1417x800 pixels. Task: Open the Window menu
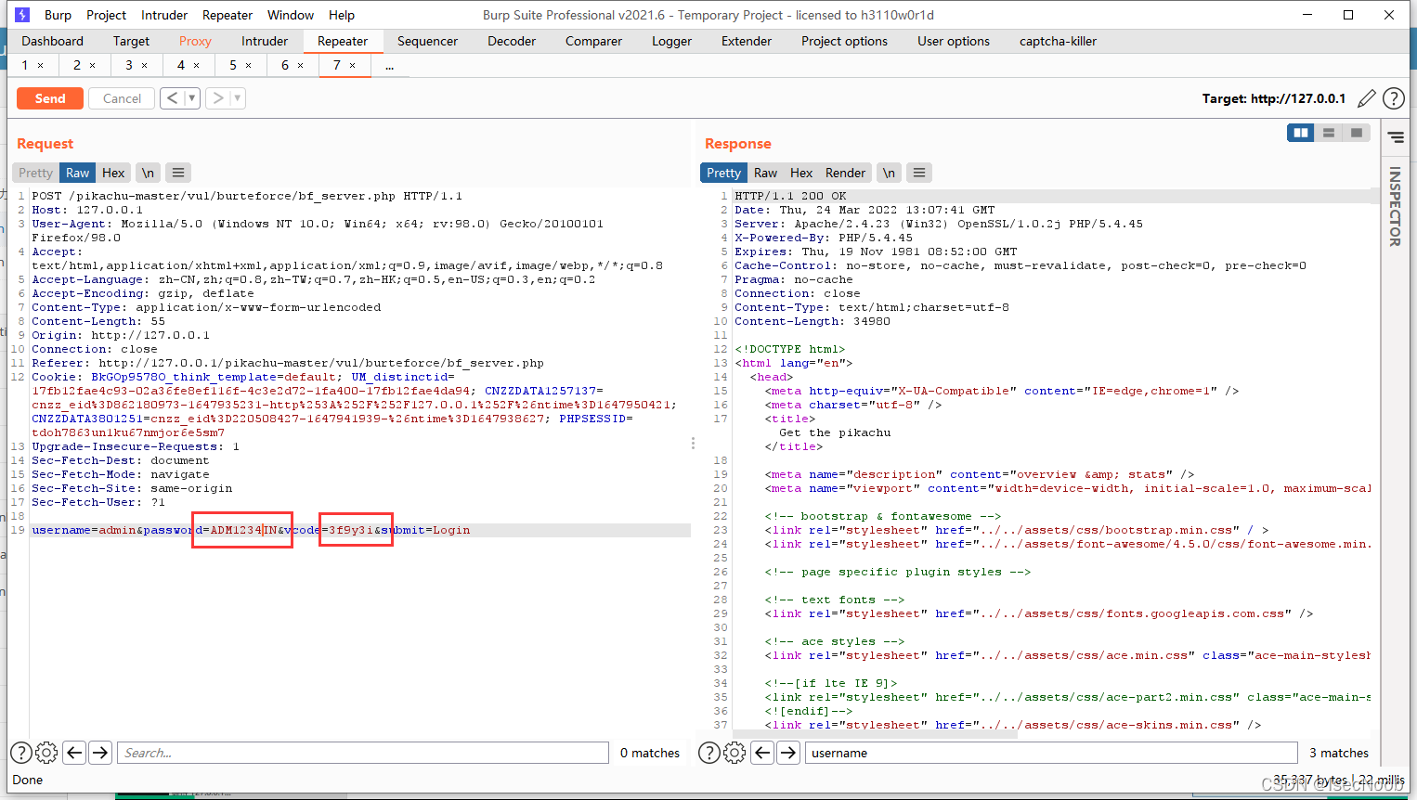tap(291, 15)
